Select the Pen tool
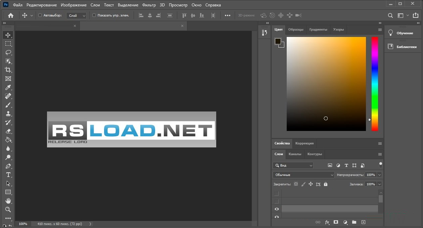Image resolution: width=423 pixels, height=228 pixels. point(8,166)
